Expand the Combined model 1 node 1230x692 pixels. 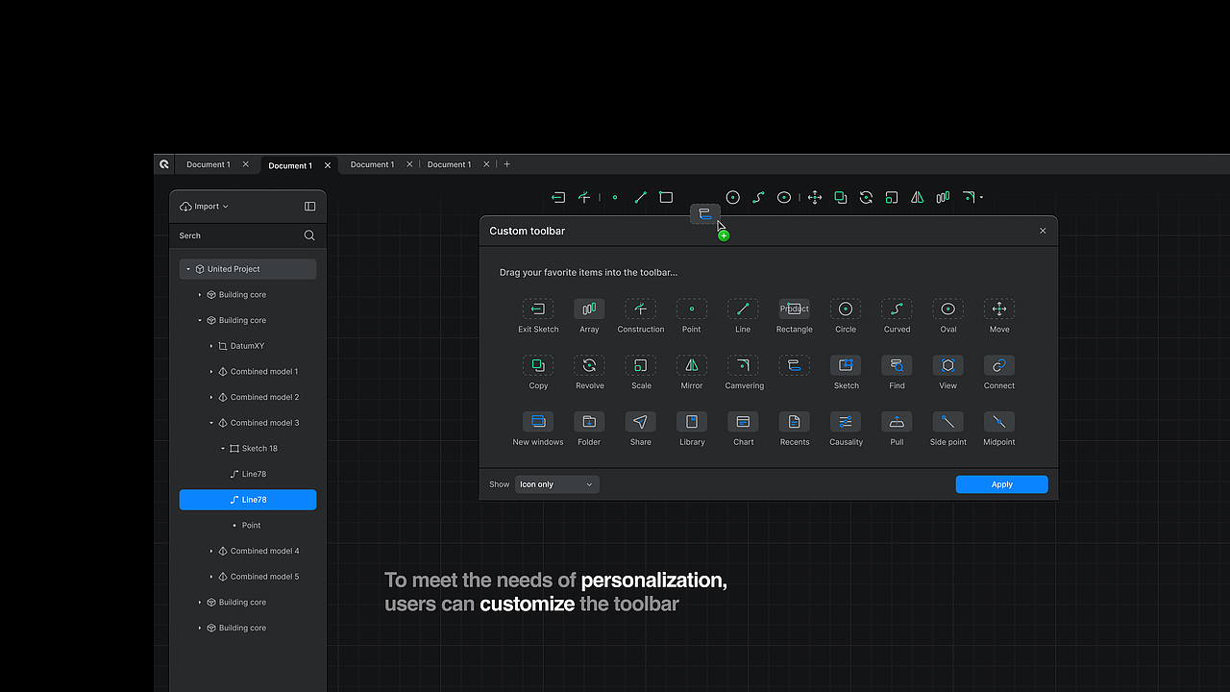211,372
